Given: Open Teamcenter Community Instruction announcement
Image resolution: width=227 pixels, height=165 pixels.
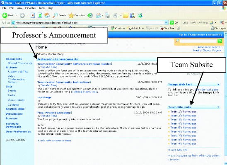Looking at the screenshot, I should [63, 82].
